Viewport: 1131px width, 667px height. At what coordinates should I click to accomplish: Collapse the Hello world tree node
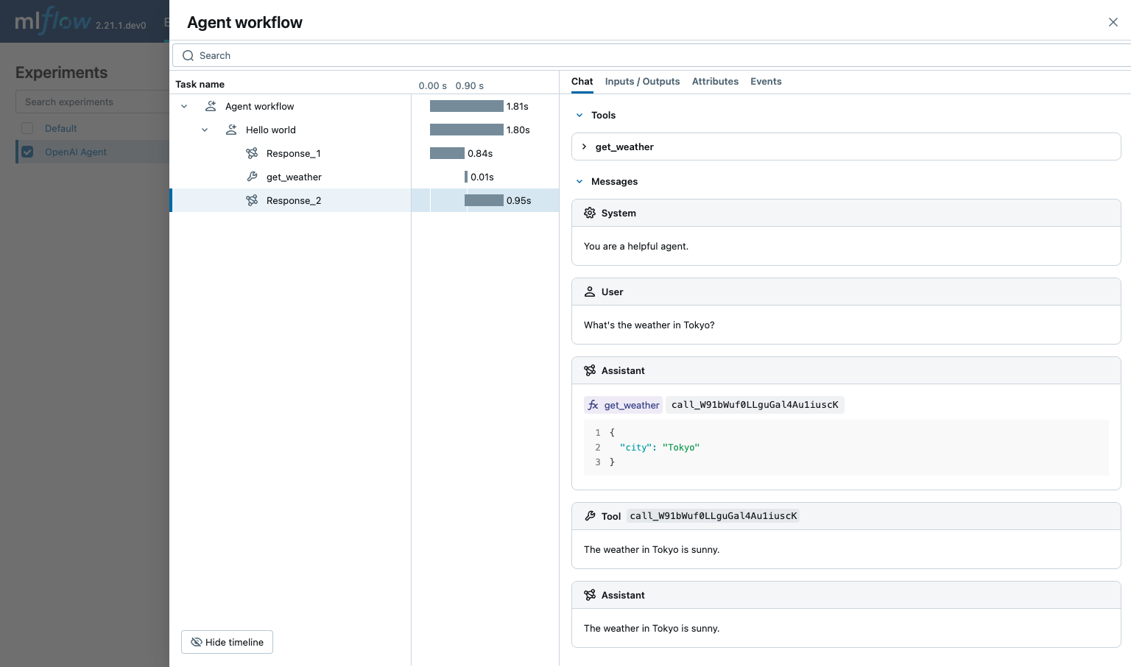[x=205, y=130]
